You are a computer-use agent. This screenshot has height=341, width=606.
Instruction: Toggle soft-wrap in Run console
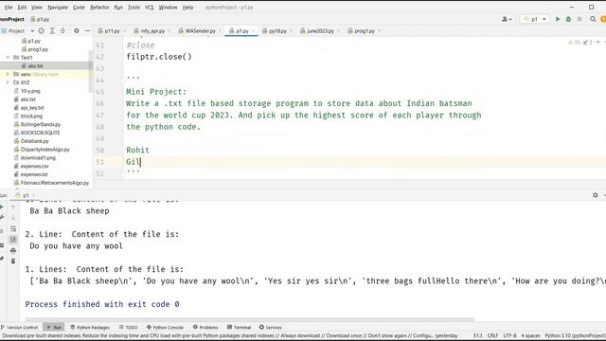click(13, 229)
